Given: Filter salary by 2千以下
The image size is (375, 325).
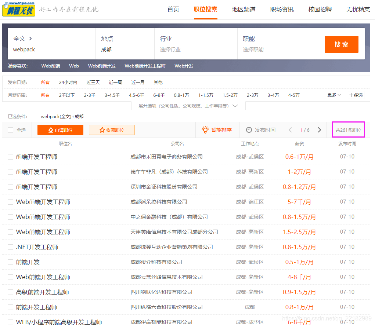Looking at the screenshot, I should (67, 95).
